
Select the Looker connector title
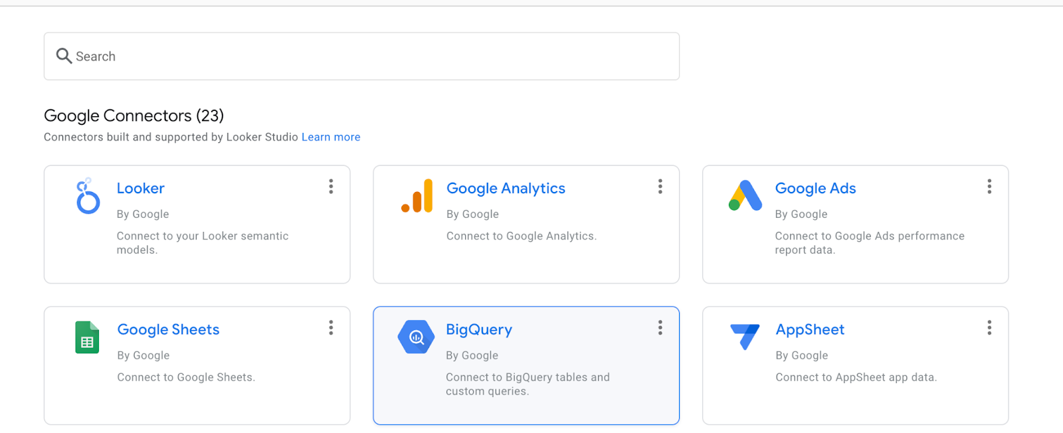click(140, 189)
